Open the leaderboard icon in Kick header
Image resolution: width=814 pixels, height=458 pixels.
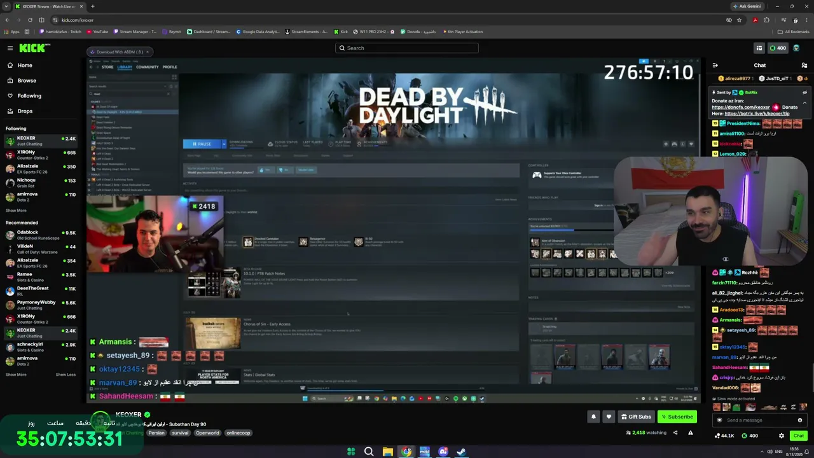pyautogui.click(x=759, y=48)
